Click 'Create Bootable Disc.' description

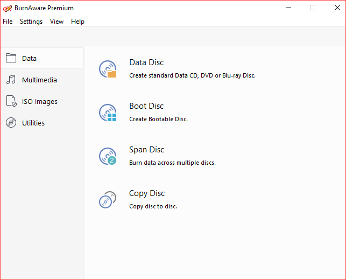(x=158, y=119)
